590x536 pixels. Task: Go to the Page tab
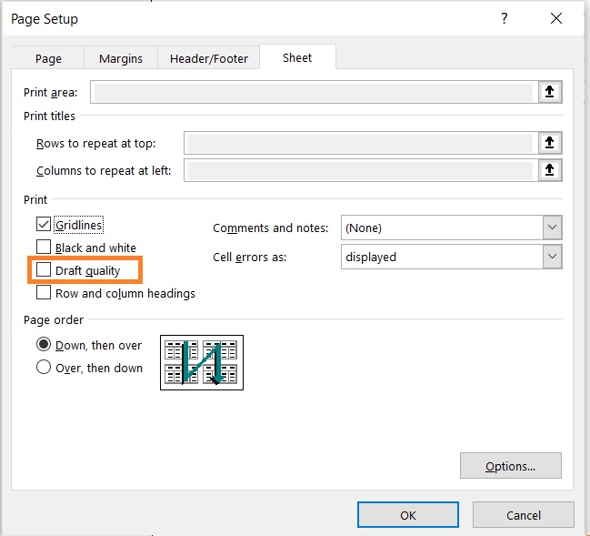tap(48, 58)
